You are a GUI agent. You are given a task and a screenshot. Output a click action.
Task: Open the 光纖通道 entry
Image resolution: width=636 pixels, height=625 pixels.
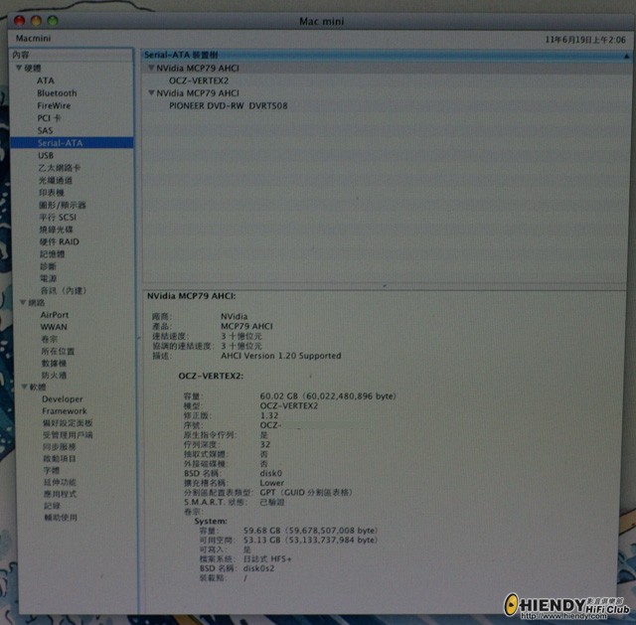(56, 180)
